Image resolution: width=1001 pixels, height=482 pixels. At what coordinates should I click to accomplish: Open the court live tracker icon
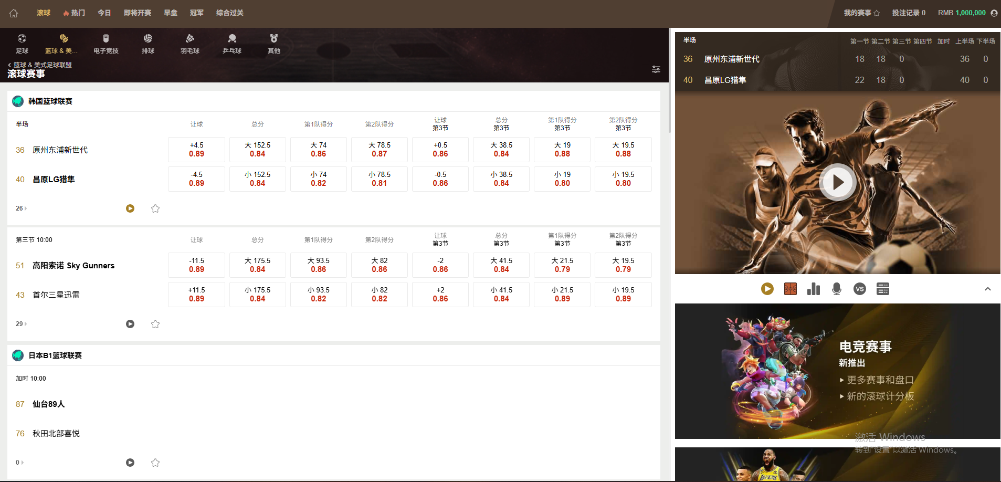pos(791,289)
